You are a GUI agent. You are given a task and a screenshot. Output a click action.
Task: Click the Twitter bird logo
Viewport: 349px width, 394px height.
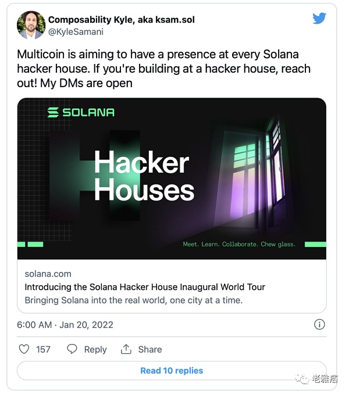click(319, 18)
